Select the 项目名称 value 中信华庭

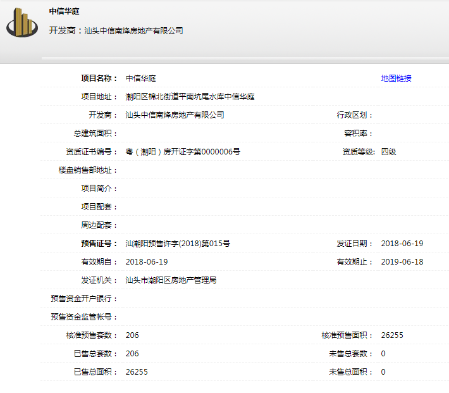(140, 78)
